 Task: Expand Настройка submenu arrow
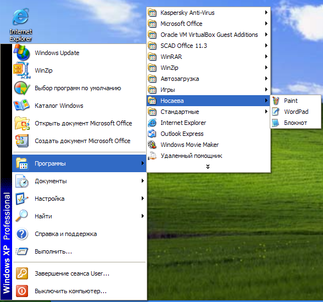coord(143,199)
